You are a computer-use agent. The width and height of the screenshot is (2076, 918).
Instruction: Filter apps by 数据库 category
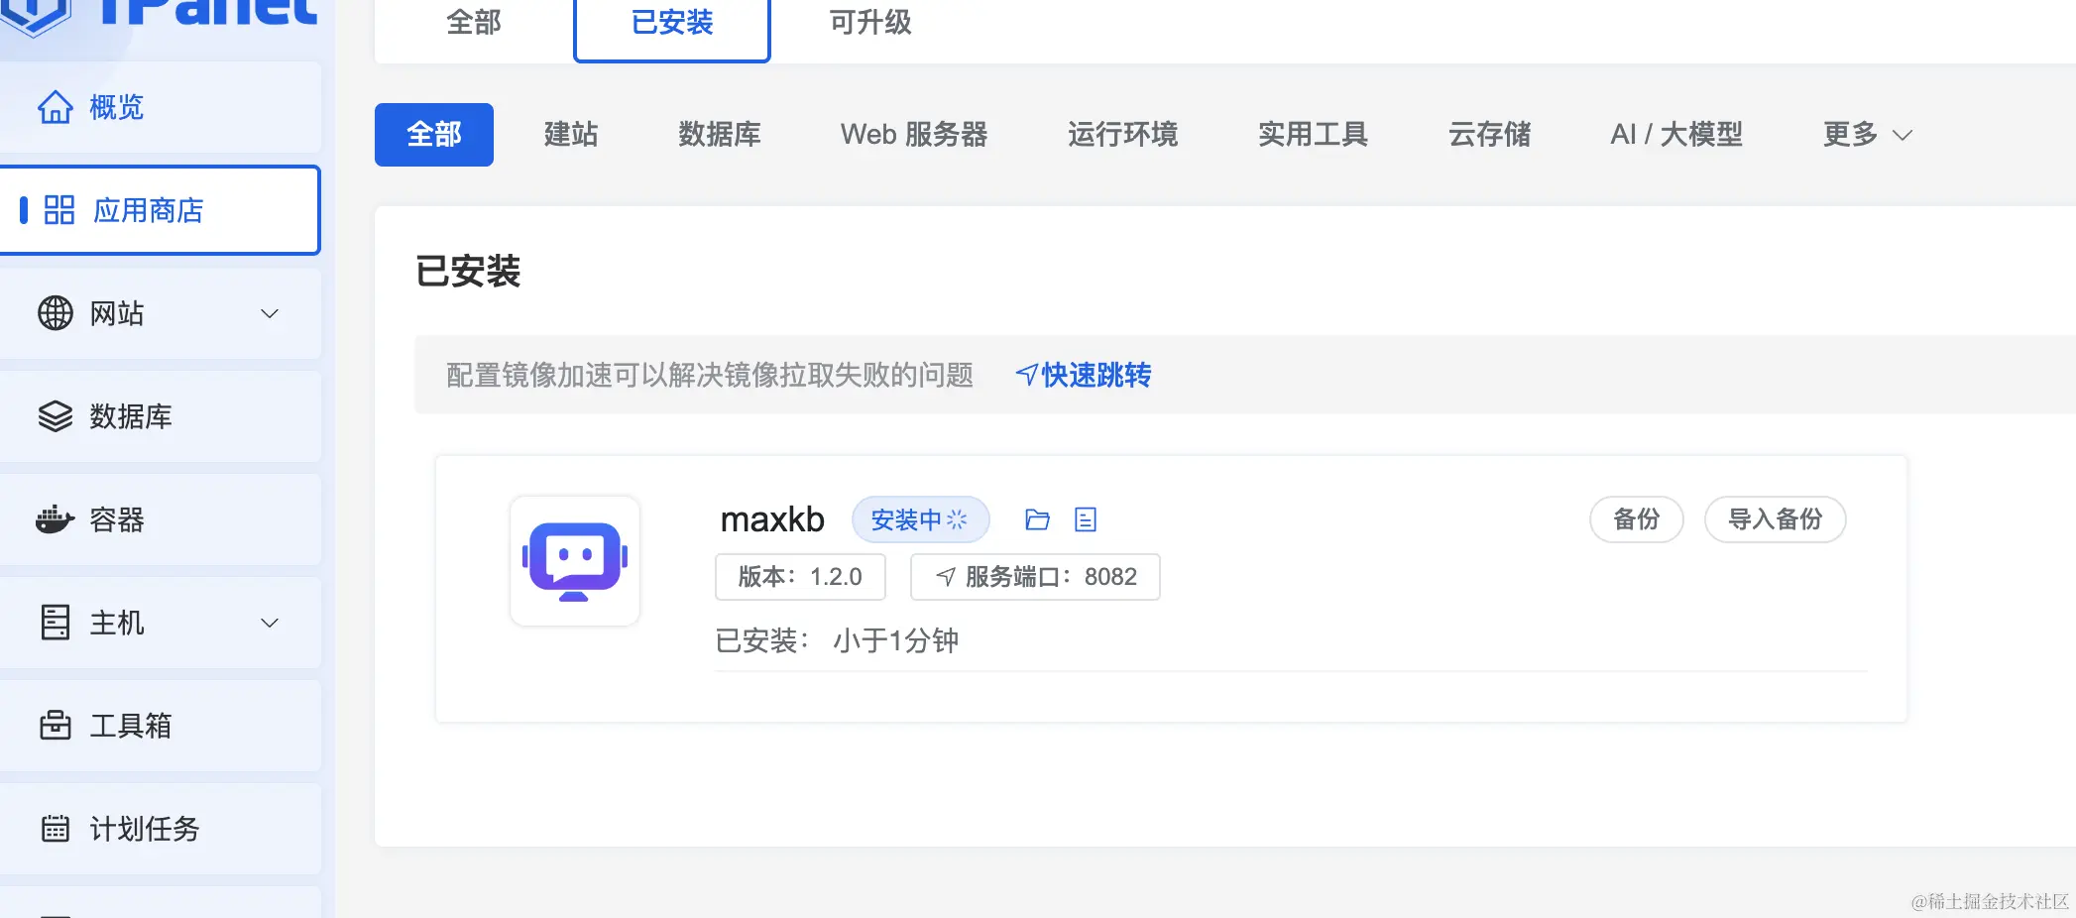(720, 135)
